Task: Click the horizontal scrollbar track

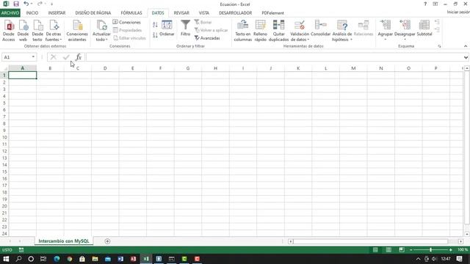Action: click(370, 241)
